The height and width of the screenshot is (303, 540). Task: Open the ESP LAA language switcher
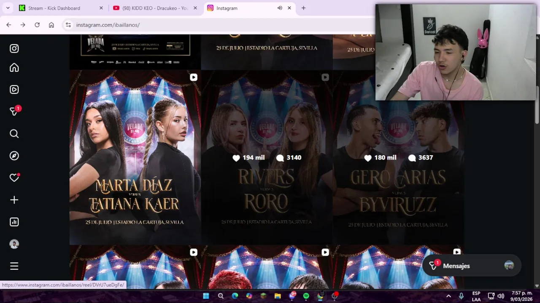point(476,296)
